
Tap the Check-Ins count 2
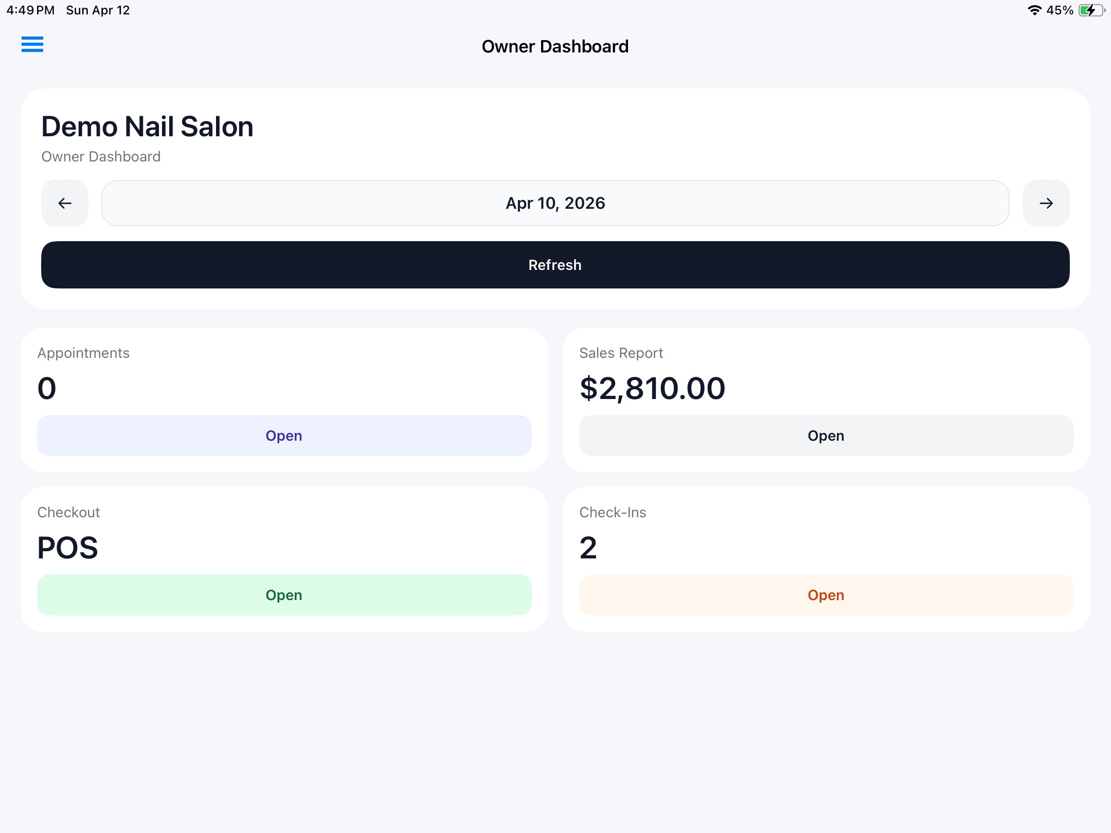click(x=588, y=548)
